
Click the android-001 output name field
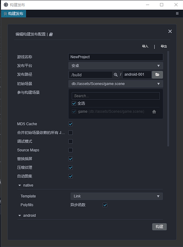[137, 75]
